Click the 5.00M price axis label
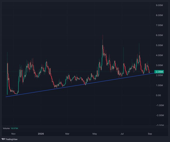Image resolution: width=170 pixels, height=142 pixels. (159, 45)
